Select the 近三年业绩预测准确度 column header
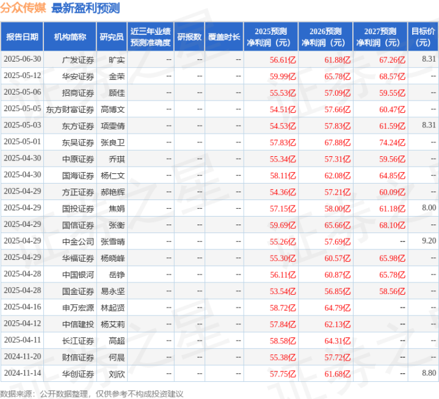This screenshot has height=399, width=439. pyautogui.click(x=150, y=37)
